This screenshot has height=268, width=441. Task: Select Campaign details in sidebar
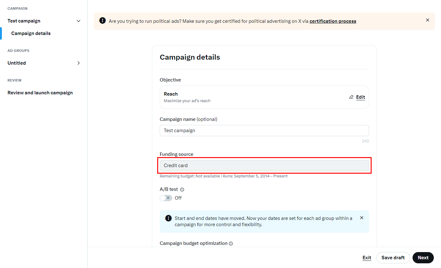(31, 33)
